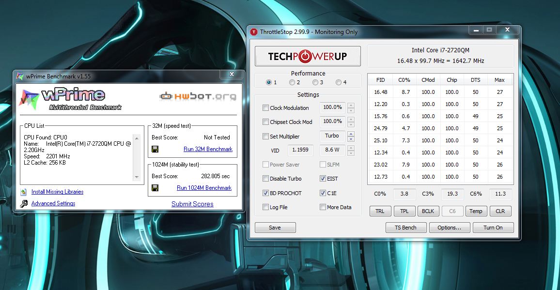Click the hwbot.org logo in wPrime
Screen dimensions: 560x290
click(198, 96)
